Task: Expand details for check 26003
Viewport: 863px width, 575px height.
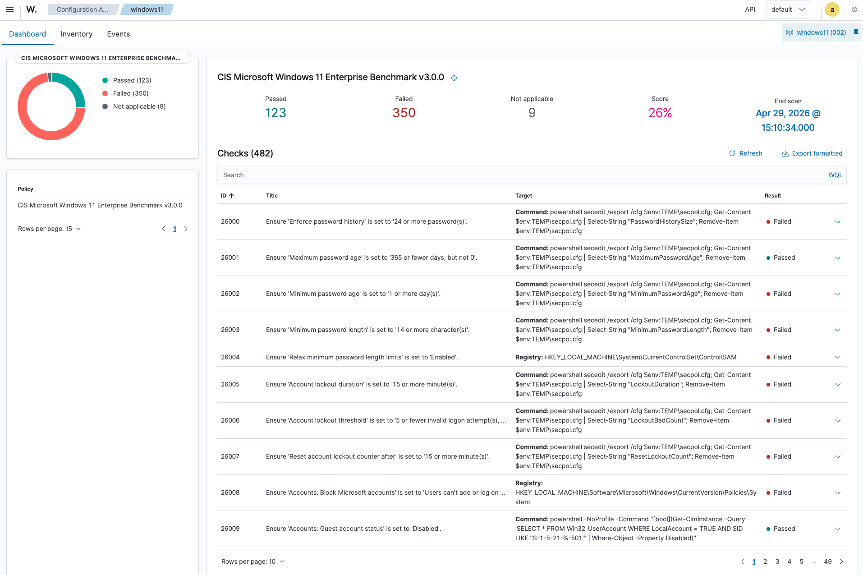Action: [838, 330]
